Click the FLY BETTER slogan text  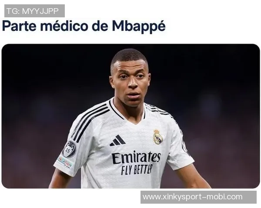click(137, 169)
